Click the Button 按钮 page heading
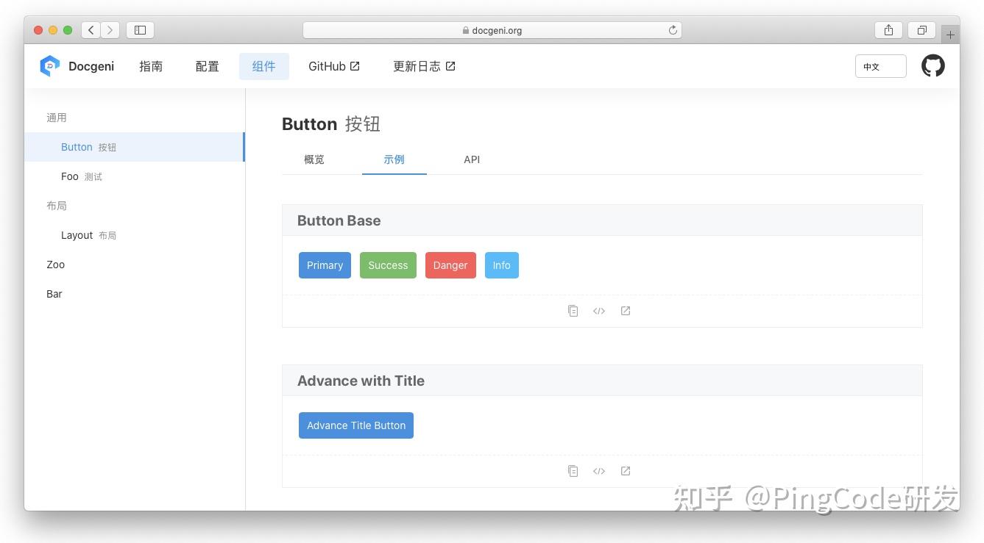The height and width of the screenshot is (543, 984). click(331, 124)
